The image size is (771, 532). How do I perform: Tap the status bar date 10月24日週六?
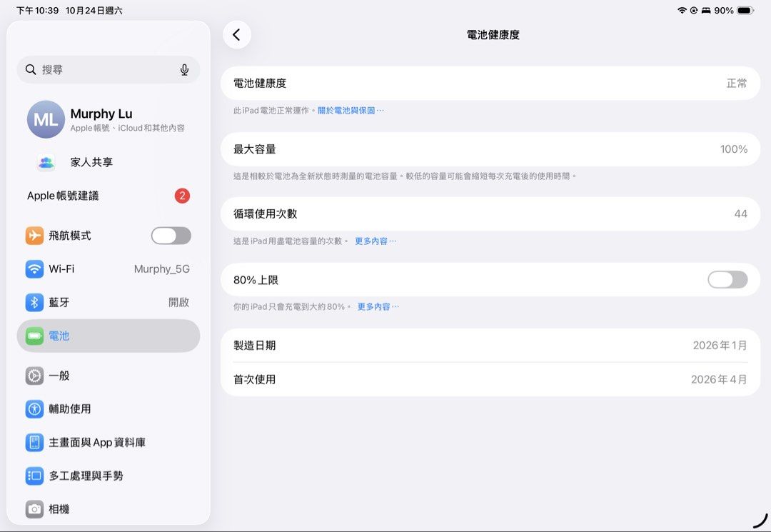[94, 10]
